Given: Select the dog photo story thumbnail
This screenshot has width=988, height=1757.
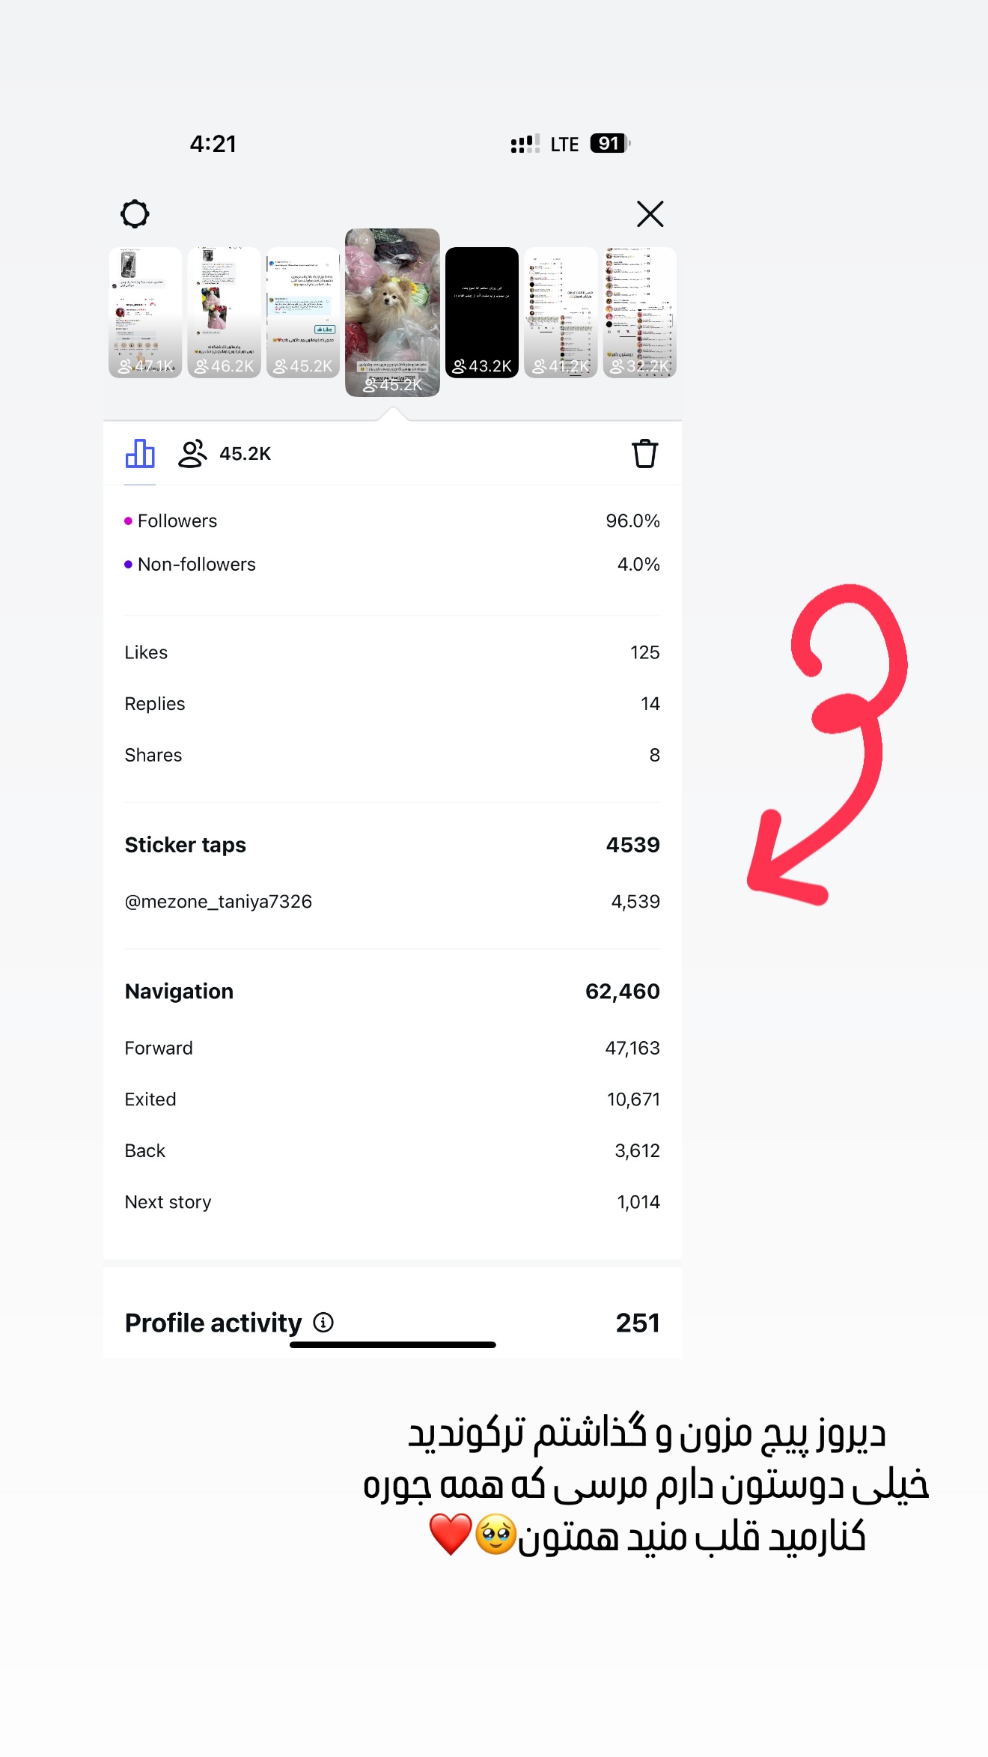Looking at the screenshot, I should point(392,312).
